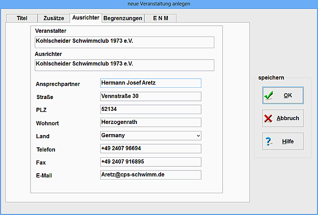Focus the Fax number field

151,162
